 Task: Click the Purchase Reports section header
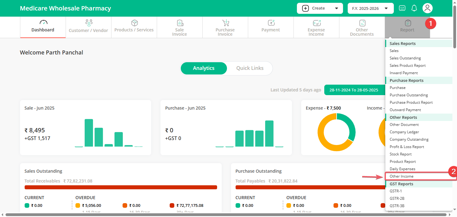[419, 80]
